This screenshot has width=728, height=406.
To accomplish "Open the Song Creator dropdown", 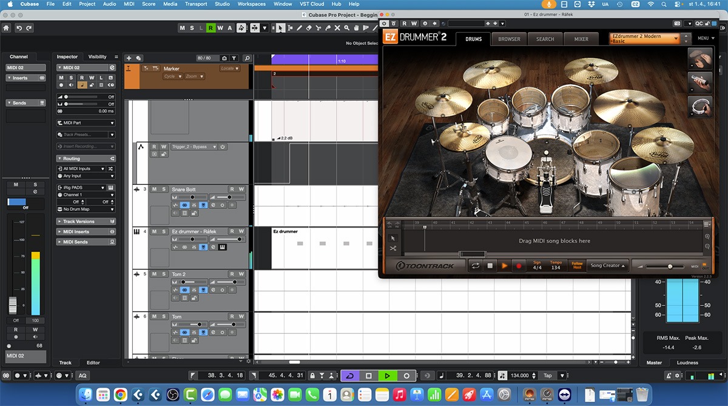I will coord(607,265).
